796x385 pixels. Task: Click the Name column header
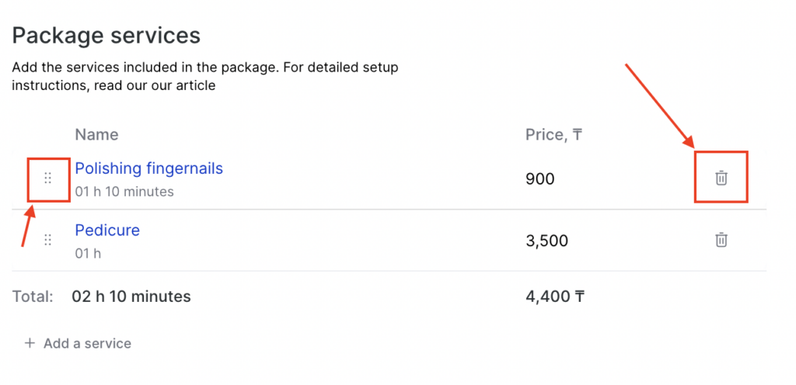tap(96, 134)
